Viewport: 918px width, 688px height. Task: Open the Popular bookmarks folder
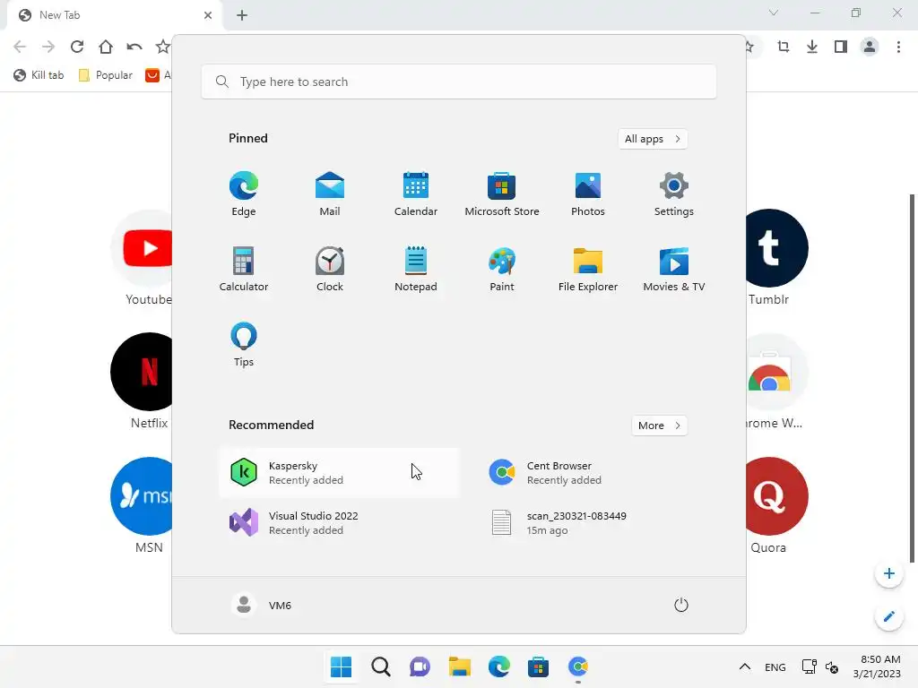point(106,75)
